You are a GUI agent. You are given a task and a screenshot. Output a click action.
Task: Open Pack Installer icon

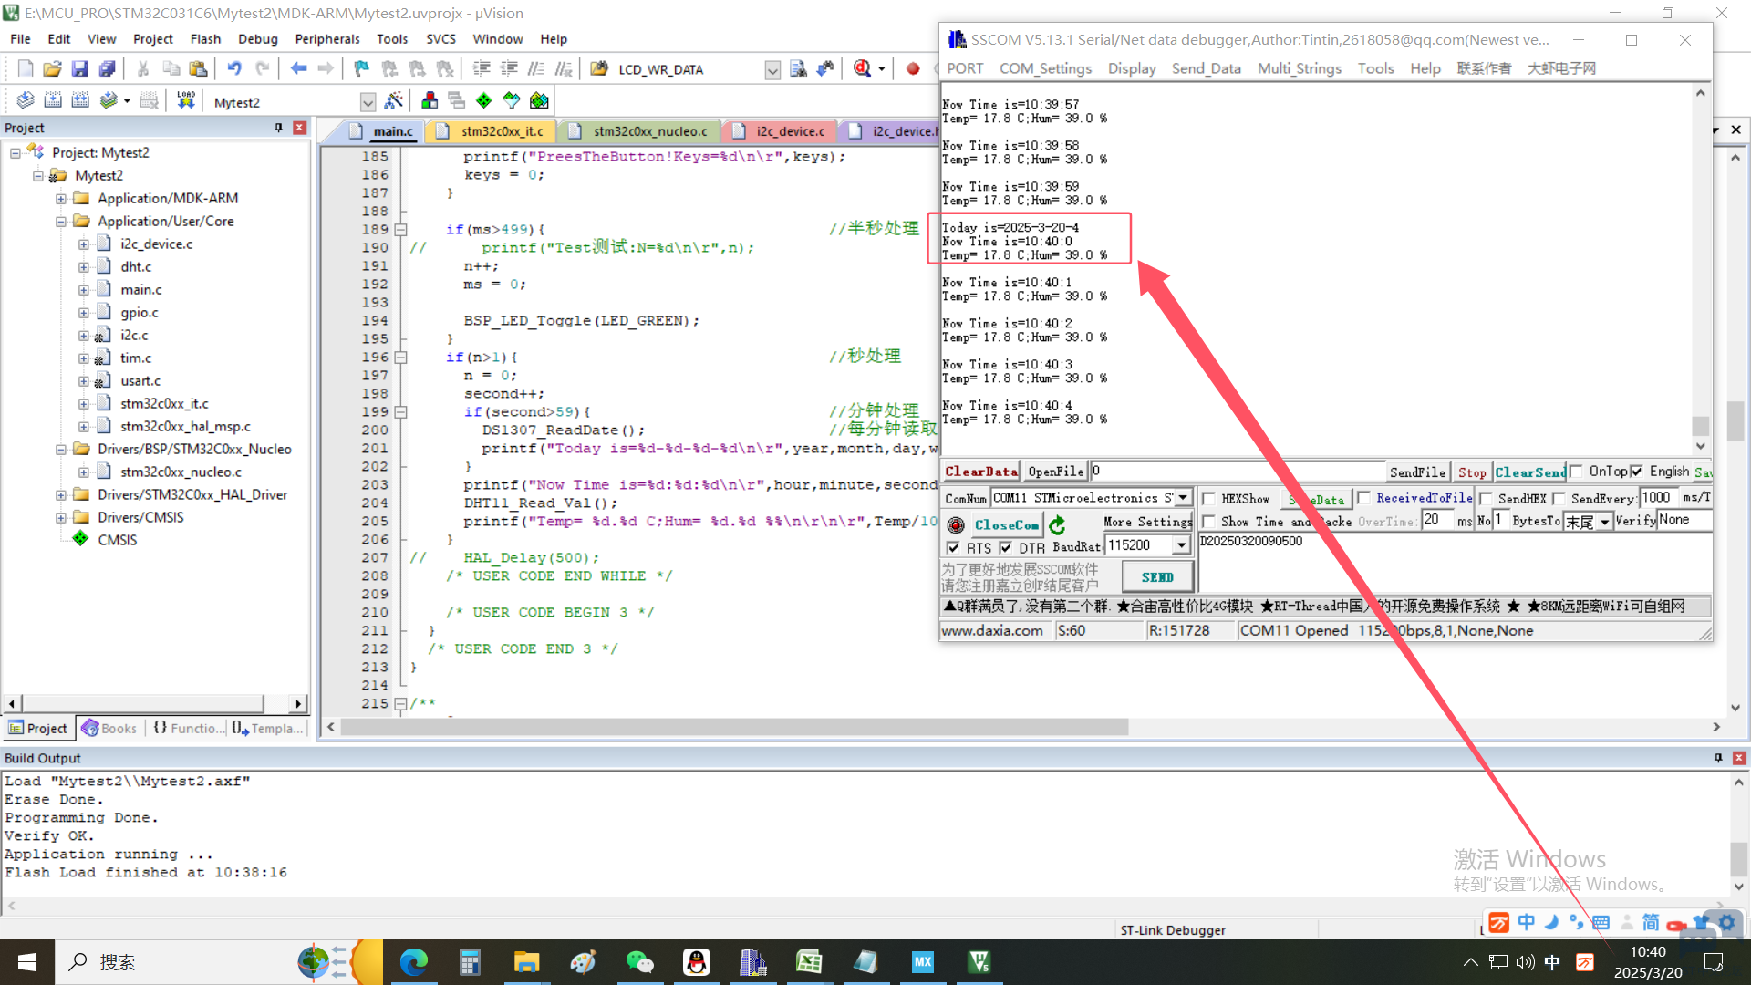(539, 100)
